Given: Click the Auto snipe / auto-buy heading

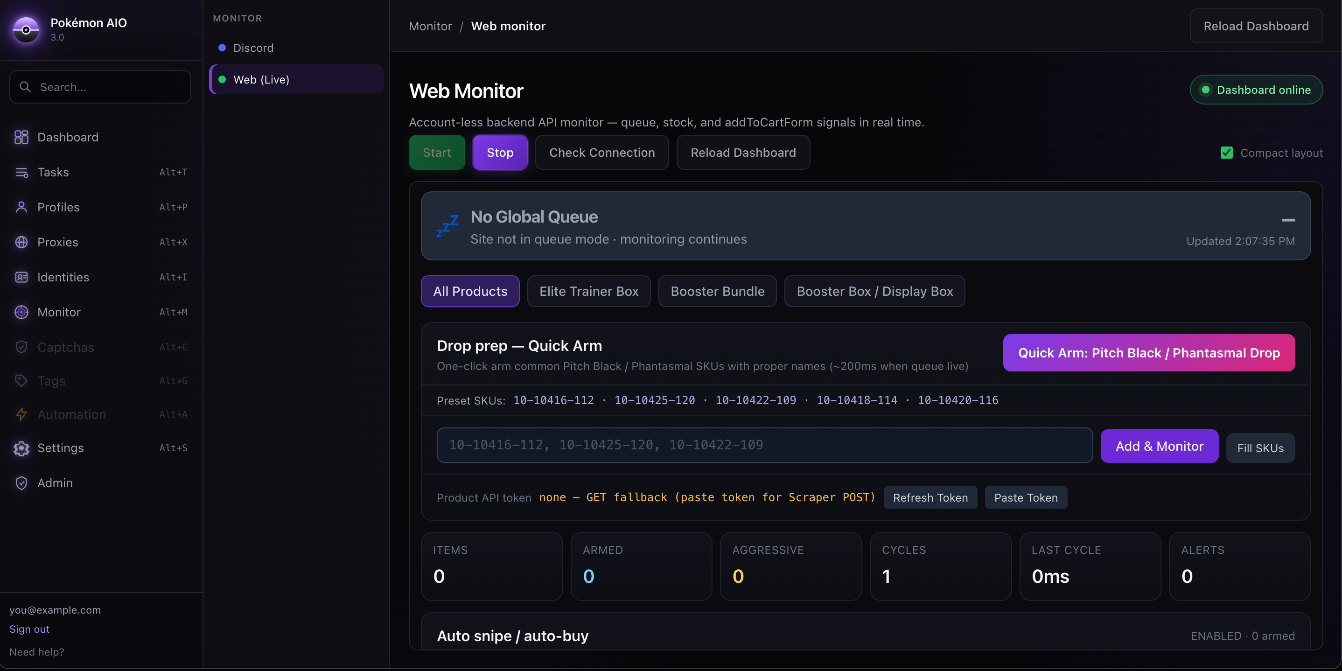Looking at the screenshot, I should pyautogui.click(x=513, y=636).
